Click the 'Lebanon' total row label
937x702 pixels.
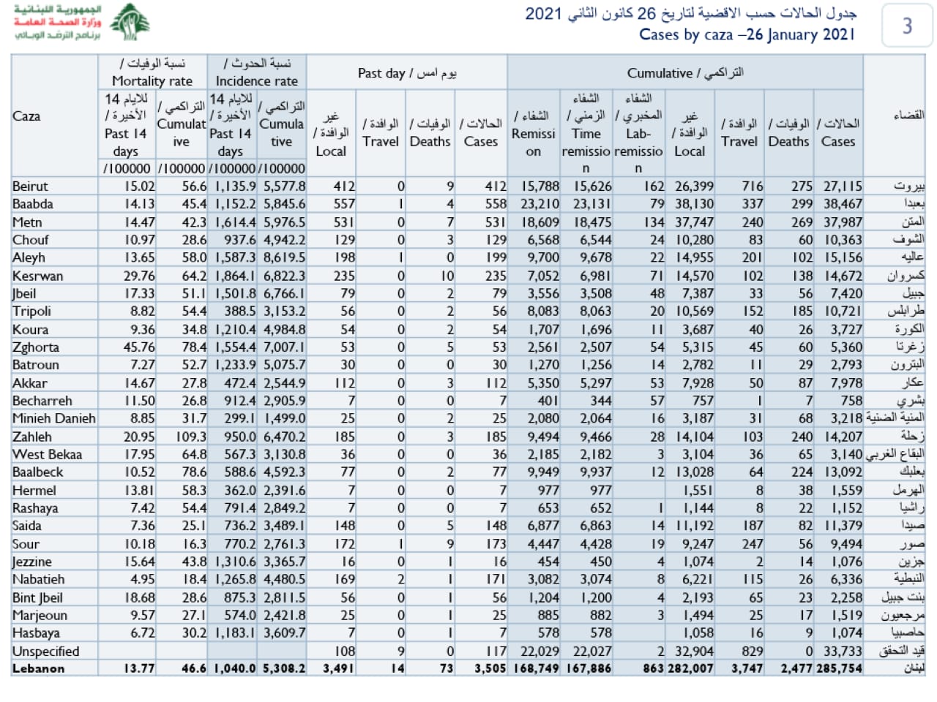coord(38,668)
